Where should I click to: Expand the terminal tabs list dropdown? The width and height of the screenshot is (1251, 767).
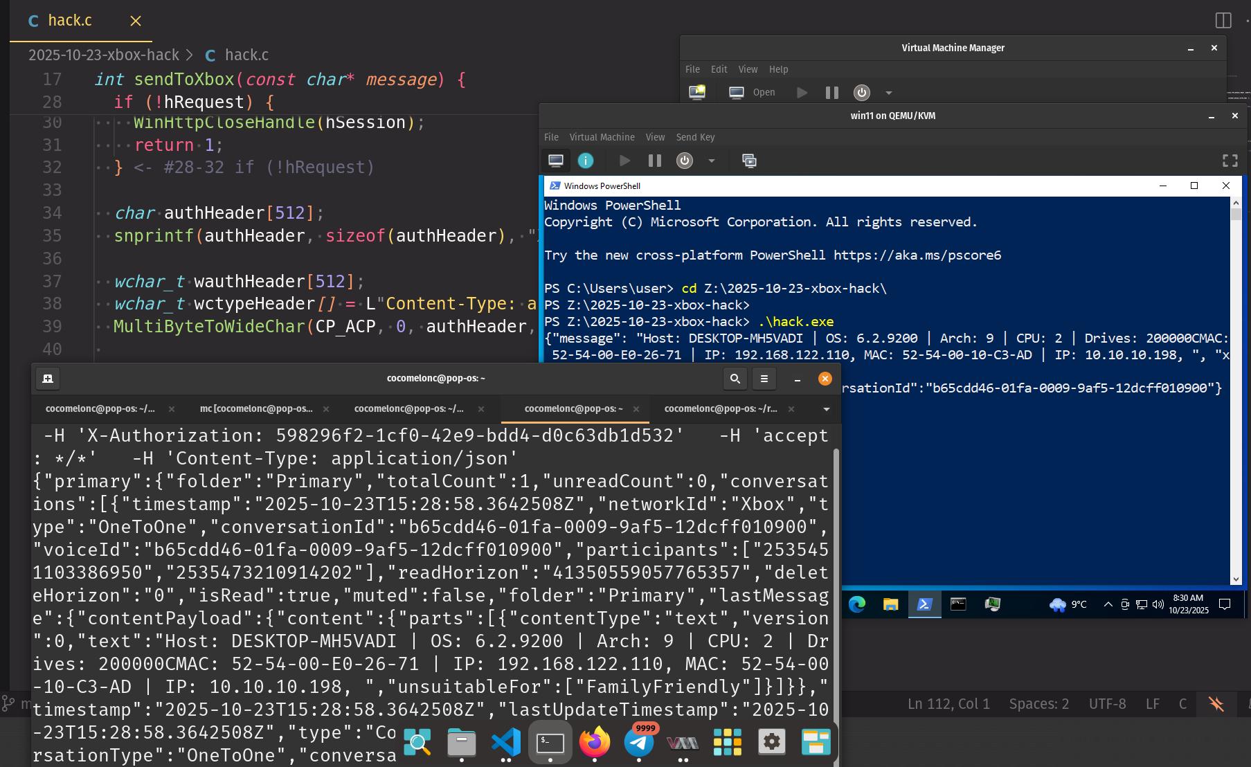point(826,409)
